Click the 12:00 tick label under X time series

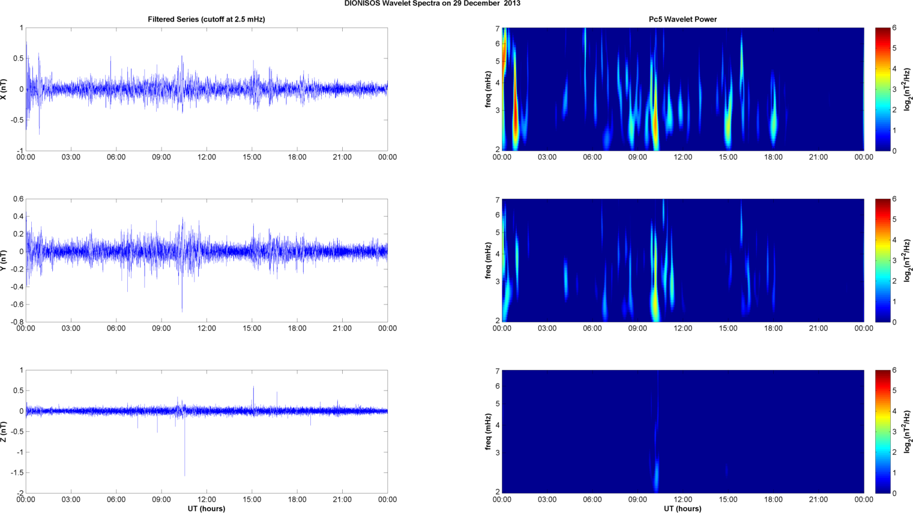tap(206, 157)
